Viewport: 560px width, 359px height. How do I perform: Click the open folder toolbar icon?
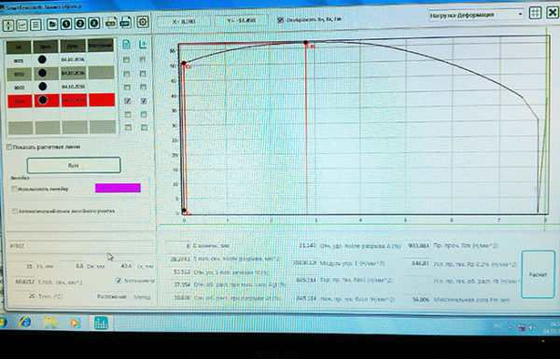pyautogui.click(x=52, y=24)
